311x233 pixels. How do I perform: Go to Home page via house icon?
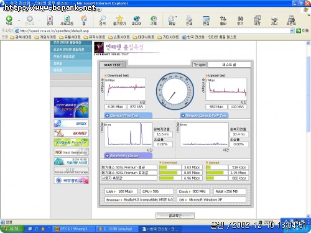pyautogui.click(x=84, y=20)
